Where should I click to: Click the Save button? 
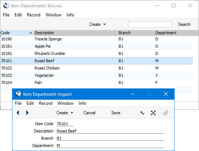point(116,113)
